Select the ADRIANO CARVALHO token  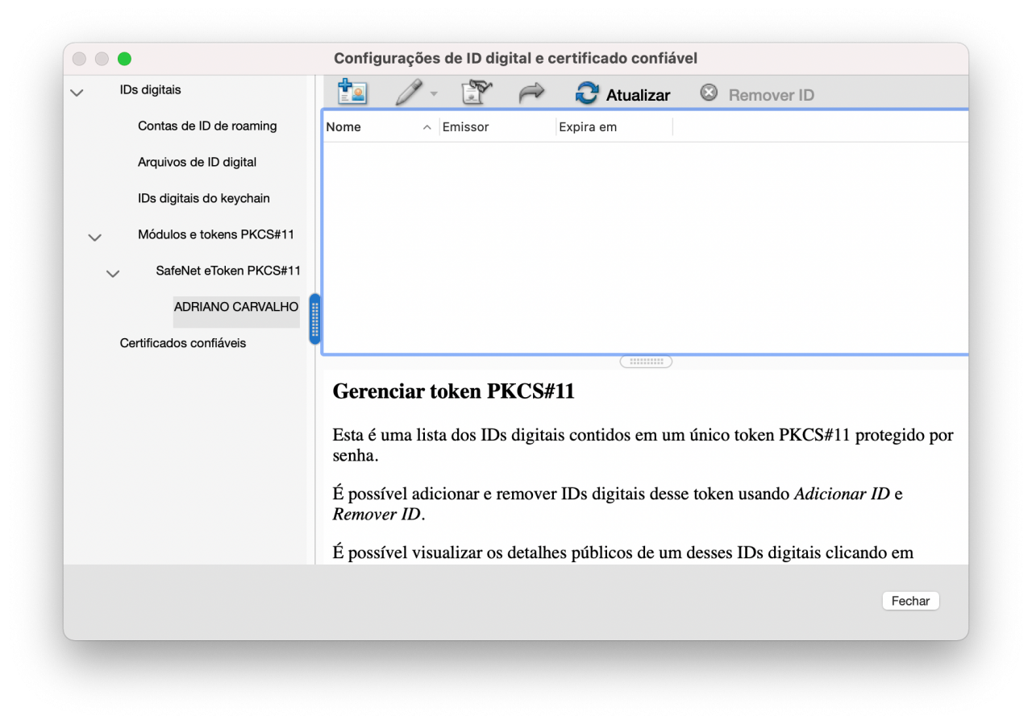click(x=236, y=311)
